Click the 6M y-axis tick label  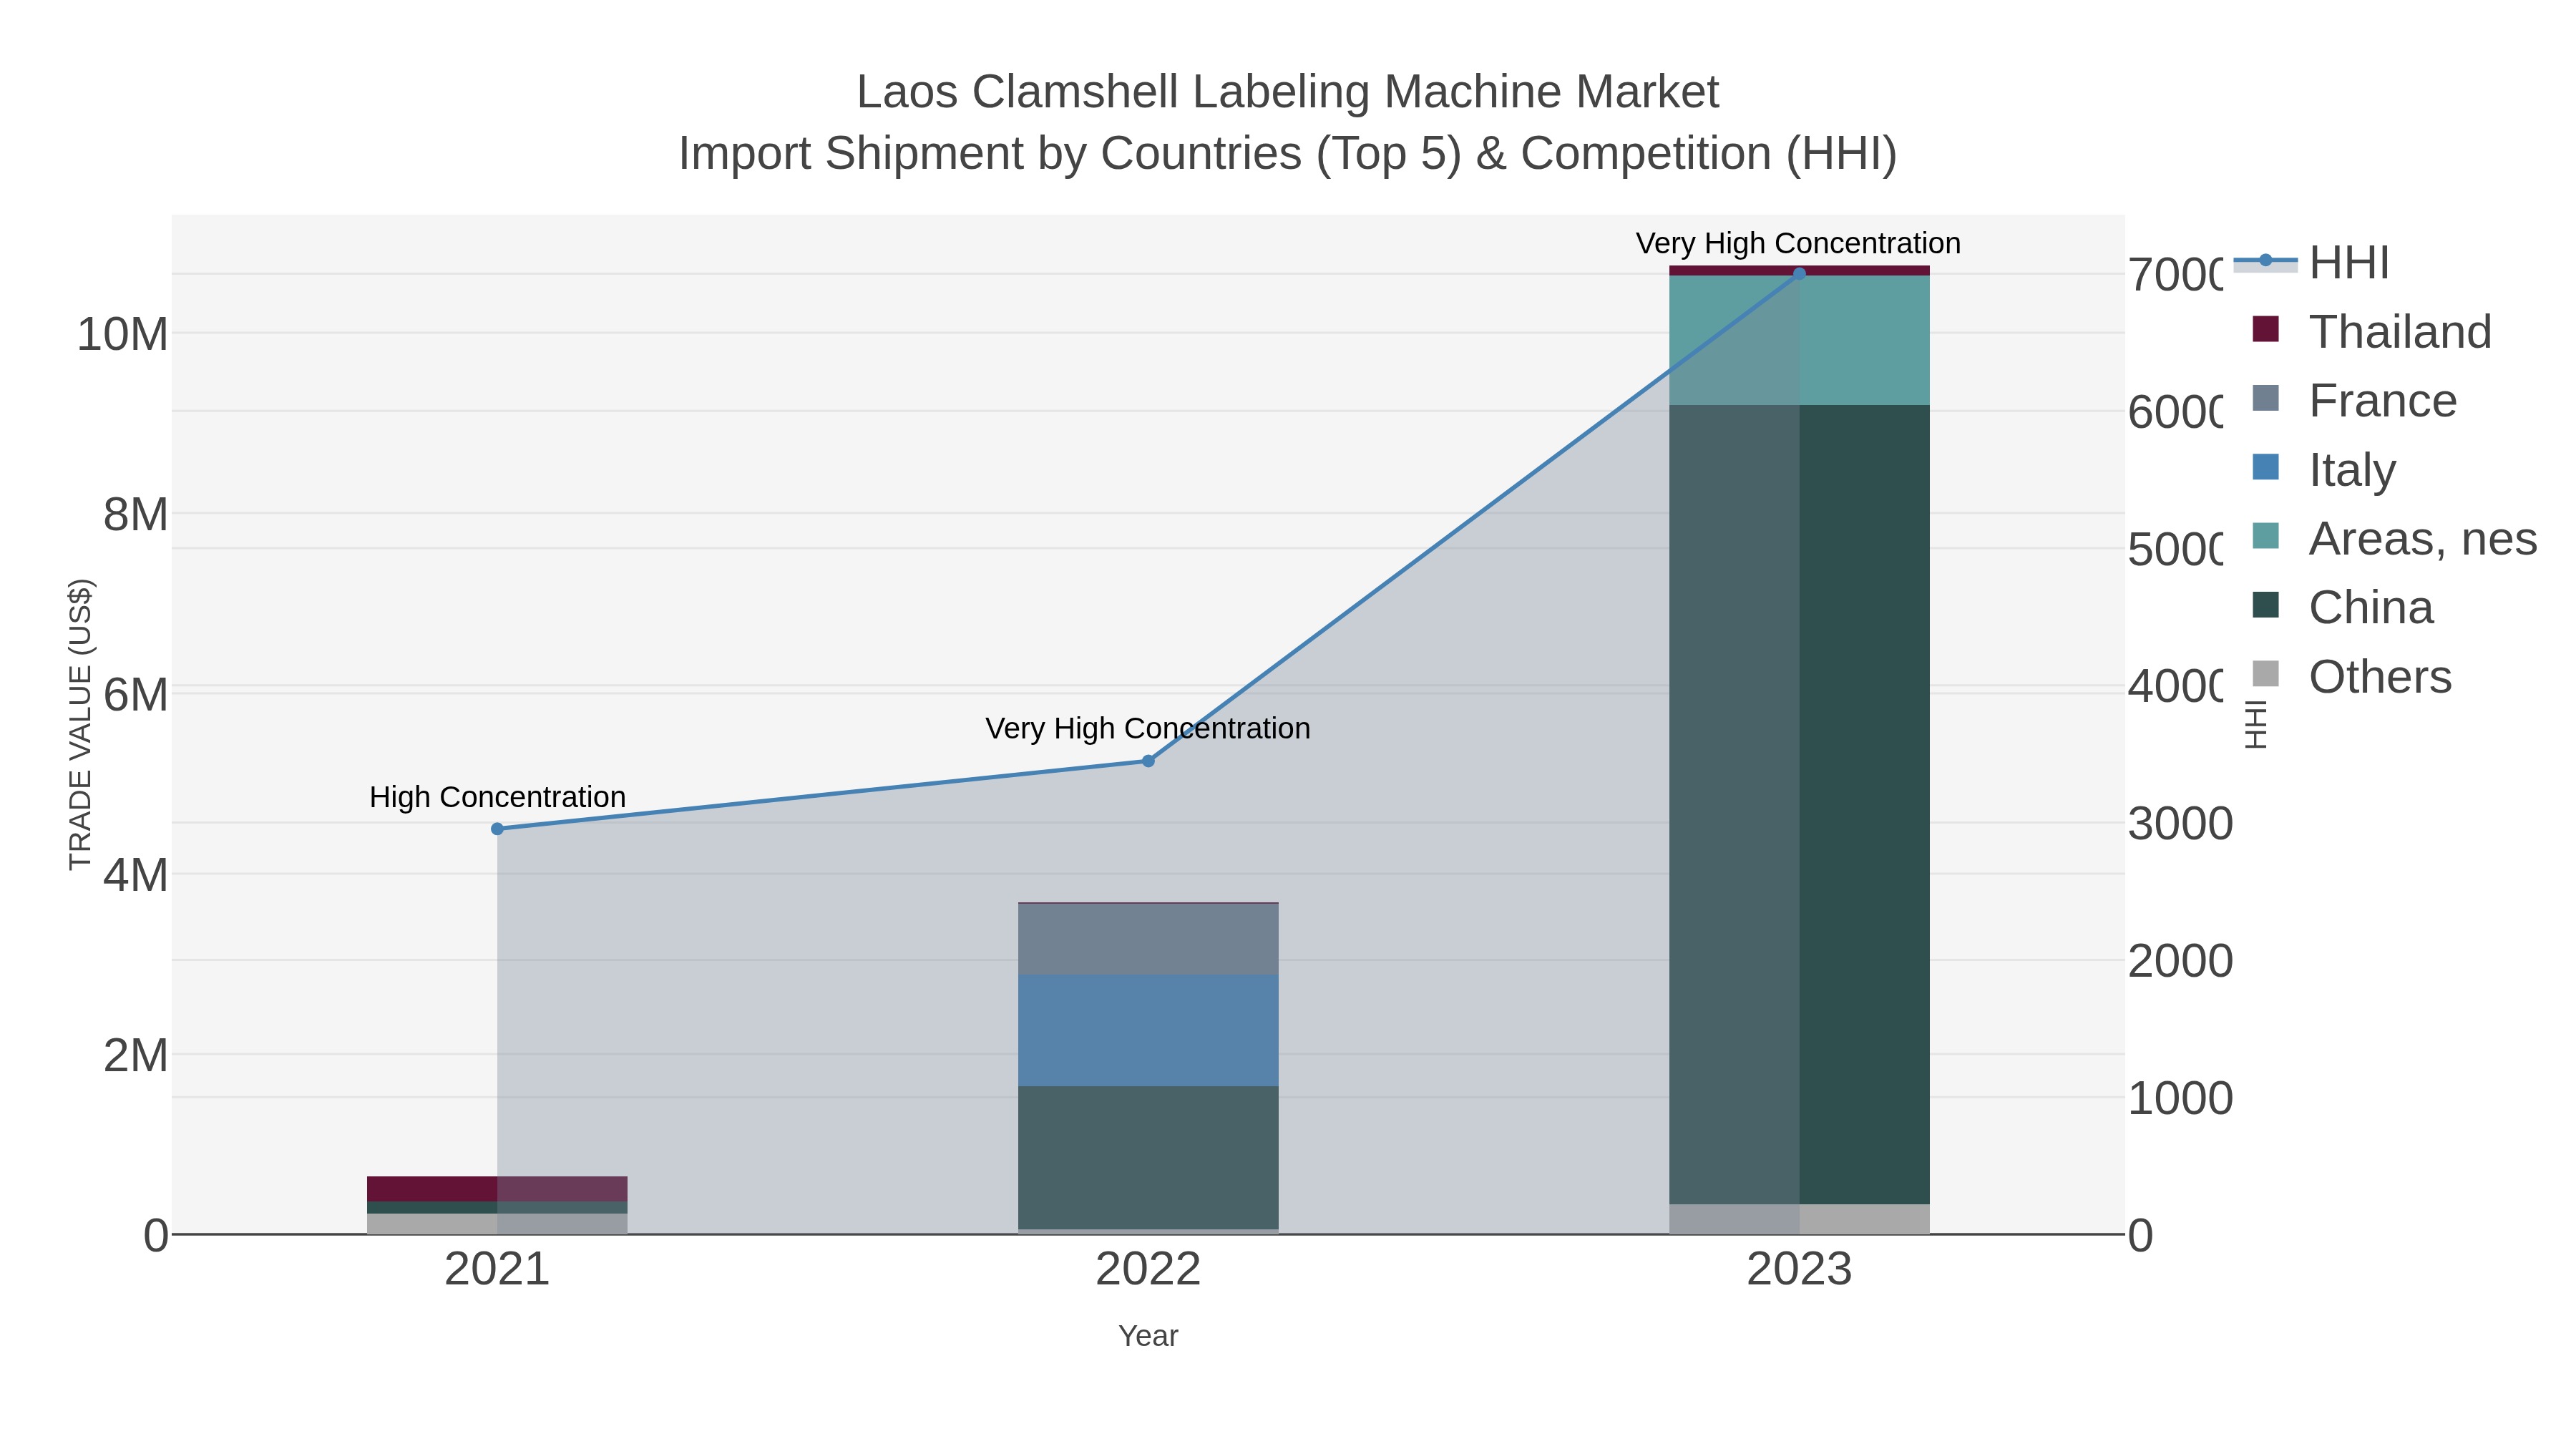click(x=135, y=695)
